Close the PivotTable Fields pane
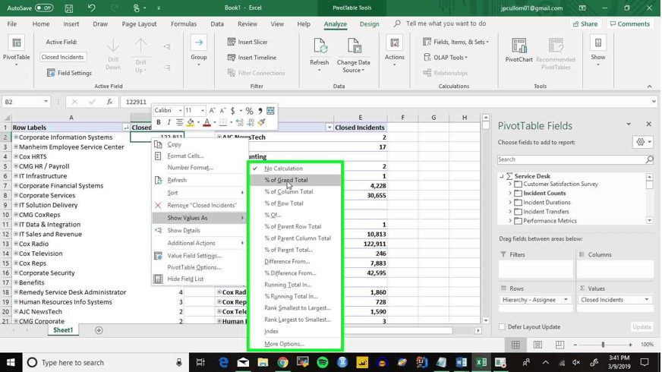 coord(648,125)
